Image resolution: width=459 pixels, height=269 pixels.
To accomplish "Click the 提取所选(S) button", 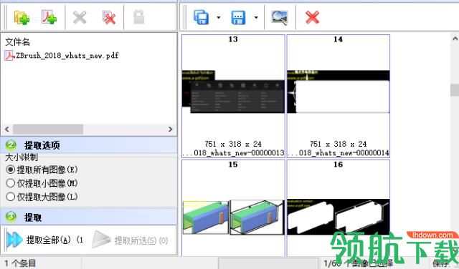I will [x=131, y=240].
